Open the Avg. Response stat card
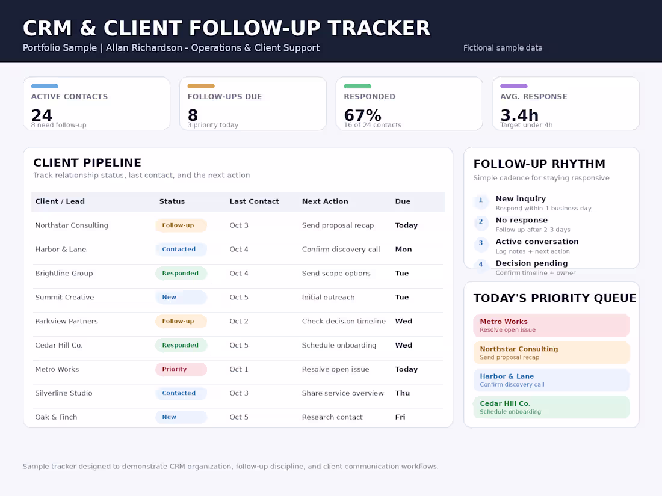This screenshot has height=496, width=662. click(x=566, y=103)
